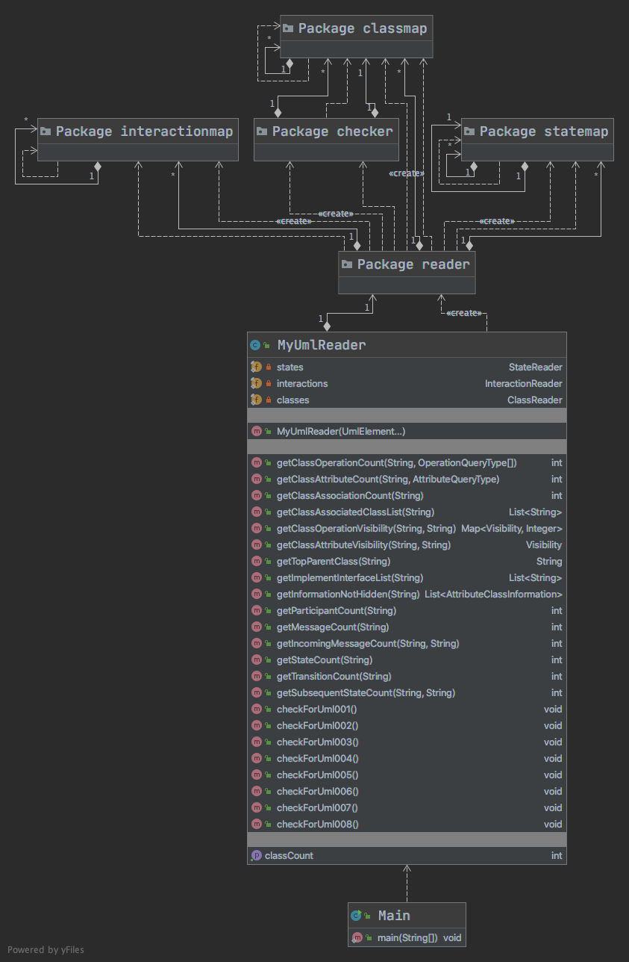Select getInformationNotHidden(String) method name
This screenshot has width=629, height=962.
pyautogui.click(x=348, y=594)
